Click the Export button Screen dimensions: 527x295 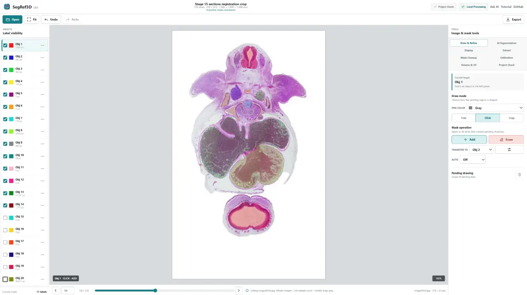coord(513,19)
